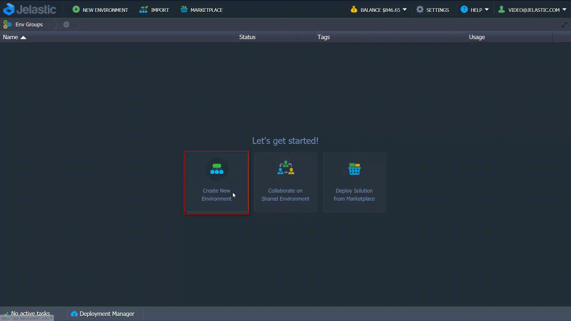Viewport: 571px width, 321px height.
Task: Open the Marketplace from top toolbar
Action: (x=202, y=10)
